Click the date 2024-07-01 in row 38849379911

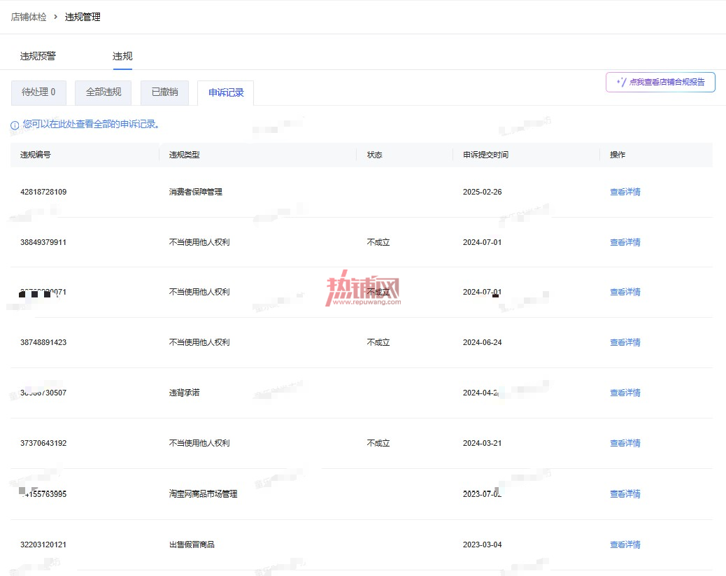(x=483, y=242)
